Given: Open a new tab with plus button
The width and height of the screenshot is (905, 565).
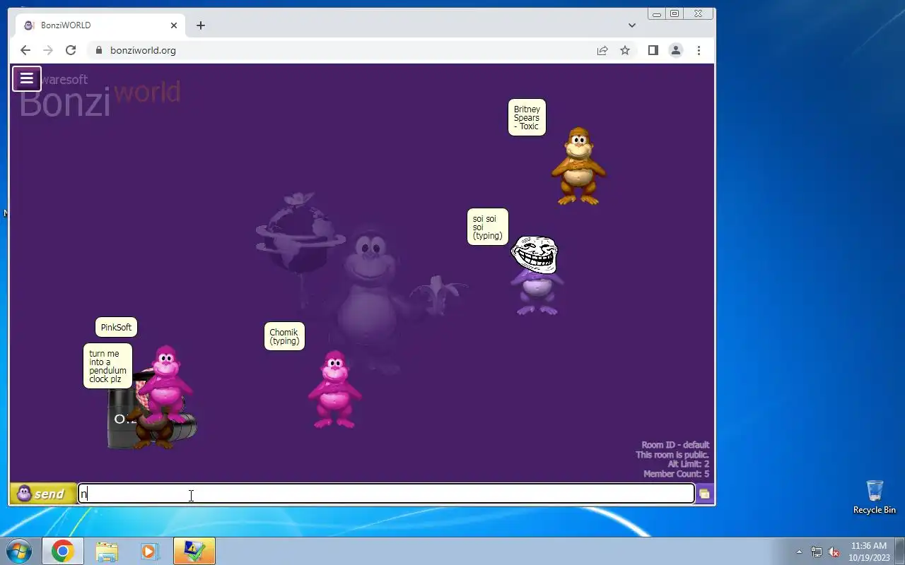Looking at the screenshot, I should click(x=201, y=25).
